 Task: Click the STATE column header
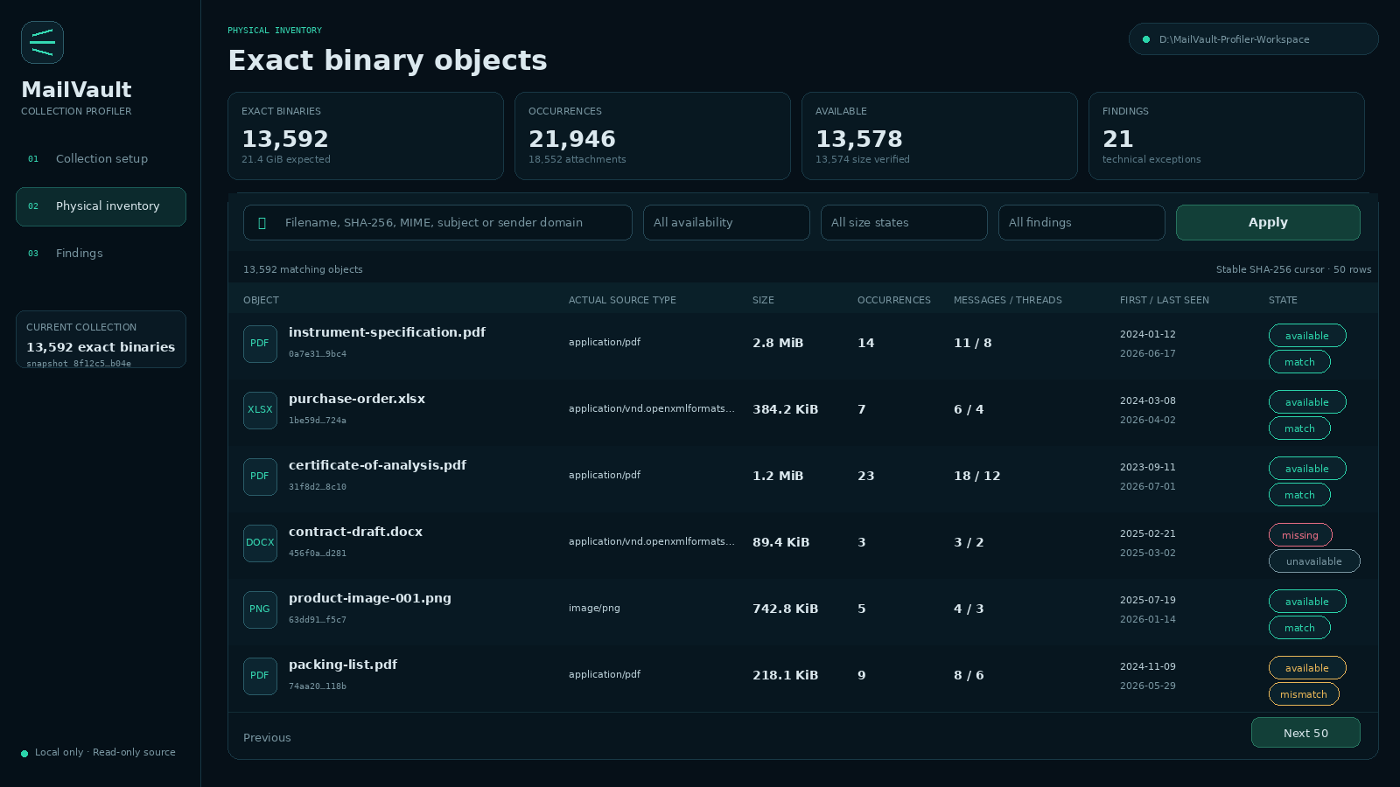(1283, 300)
